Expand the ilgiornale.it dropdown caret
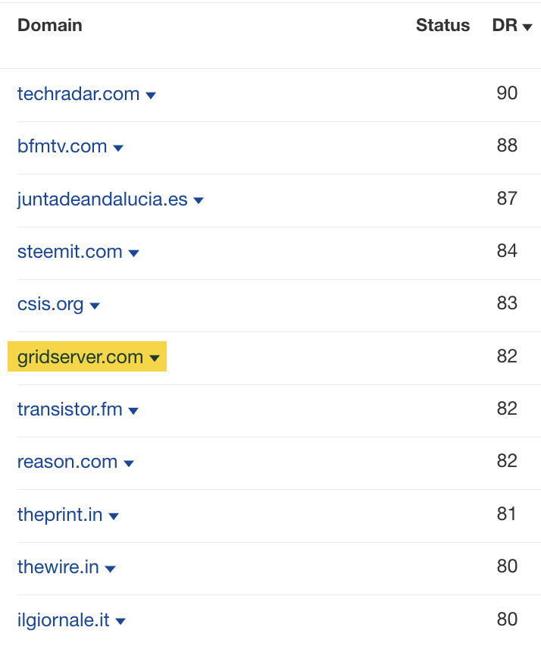 (120, 621)
